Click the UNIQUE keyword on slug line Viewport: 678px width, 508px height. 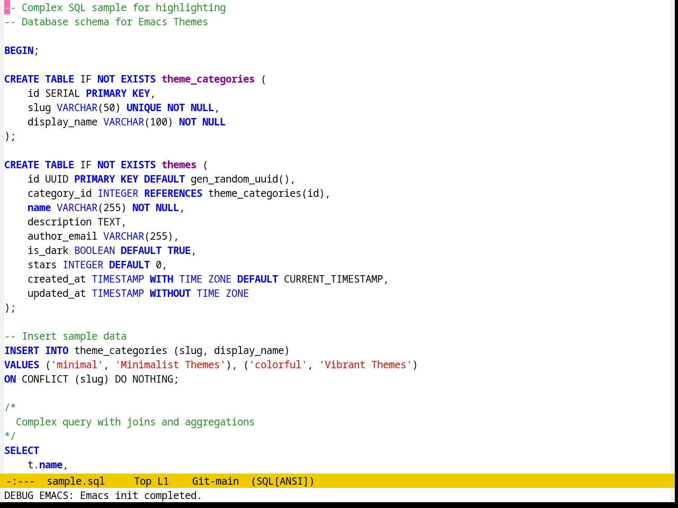144,107
